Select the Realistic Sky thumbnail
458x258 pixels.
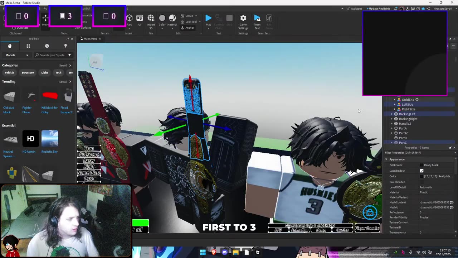(x=50, y=139)
